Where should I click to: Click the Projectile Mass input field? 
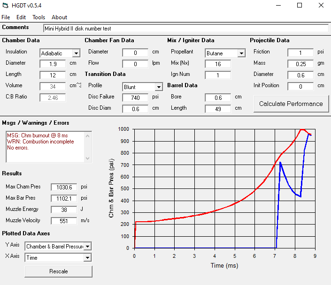300,64
